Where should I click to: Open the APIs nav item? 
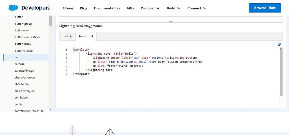point(130,8)
